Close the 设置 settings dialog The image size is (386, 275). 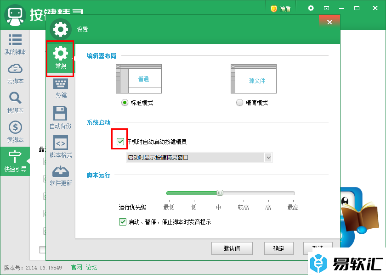329,22
